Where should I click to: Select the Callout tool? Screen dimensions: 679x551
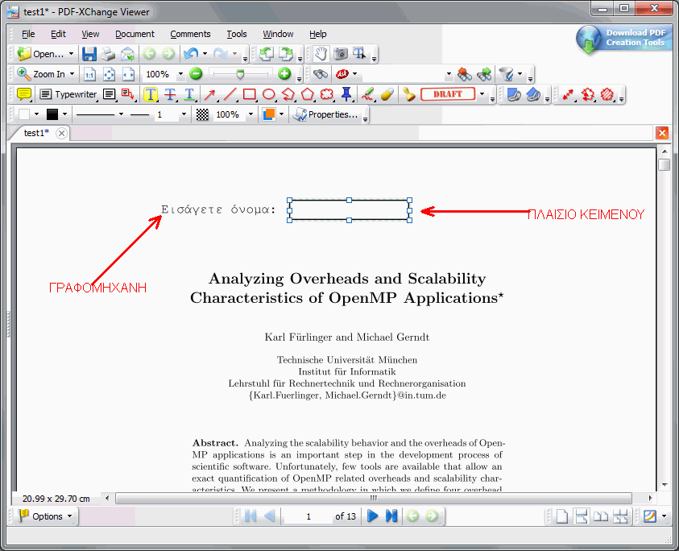pyautogui.click(x=128, y=94)
